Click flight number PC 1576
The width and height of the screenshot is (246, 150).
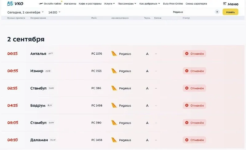tap(97, 54)
